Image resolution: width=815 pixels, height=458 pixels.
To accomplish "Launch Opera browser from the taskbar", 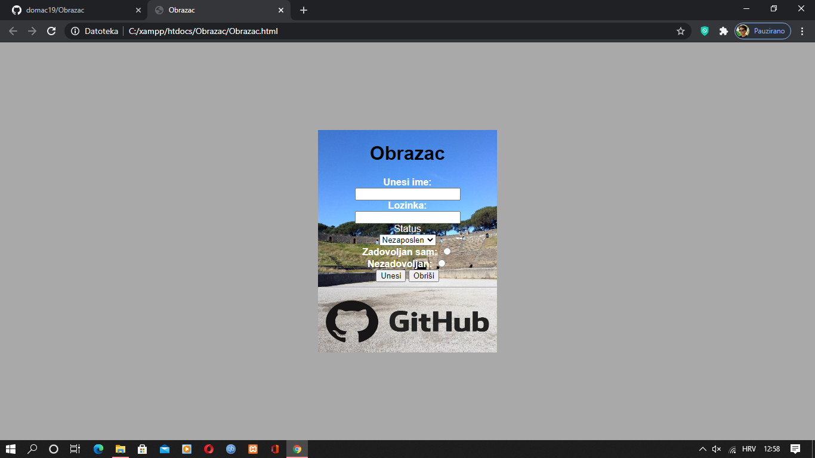I will coord(209,449).
